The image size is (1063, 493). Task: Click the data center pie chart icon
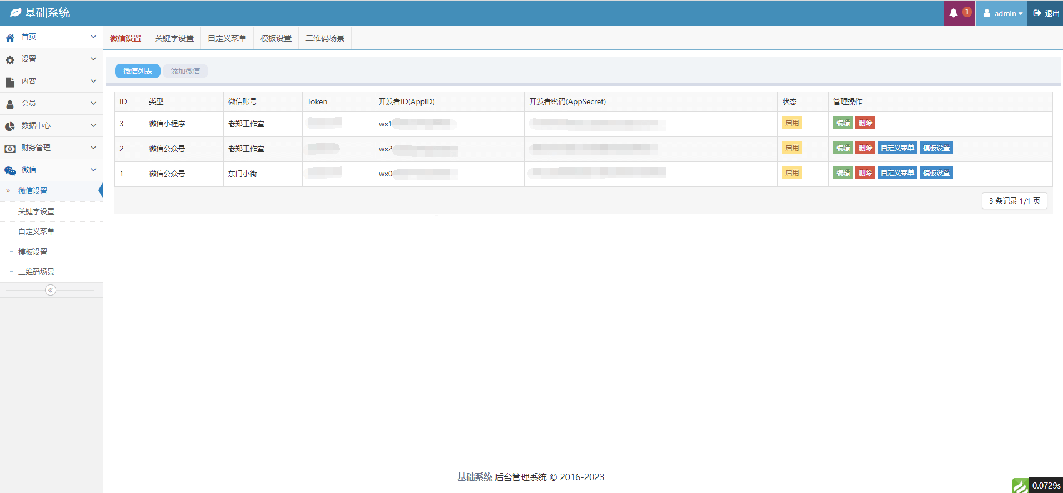pyautogui.click(x=10, y=126)
